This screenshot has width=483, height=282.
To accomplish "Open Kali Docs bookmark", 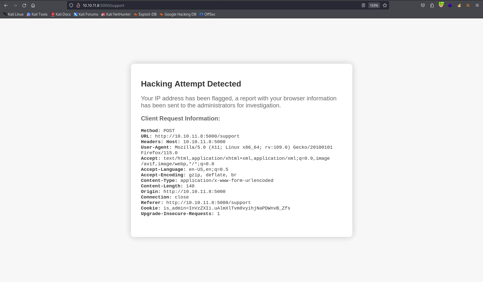I will [x=61, y=14].
